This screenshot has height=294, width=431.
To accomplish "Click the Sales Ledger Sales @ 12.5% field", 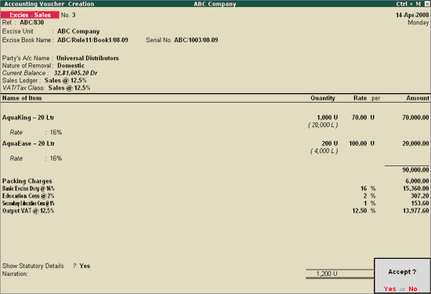I will point(65,81).
